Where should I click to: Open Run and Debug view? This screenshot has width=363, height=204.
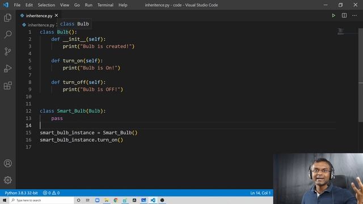tap(7, 69)
